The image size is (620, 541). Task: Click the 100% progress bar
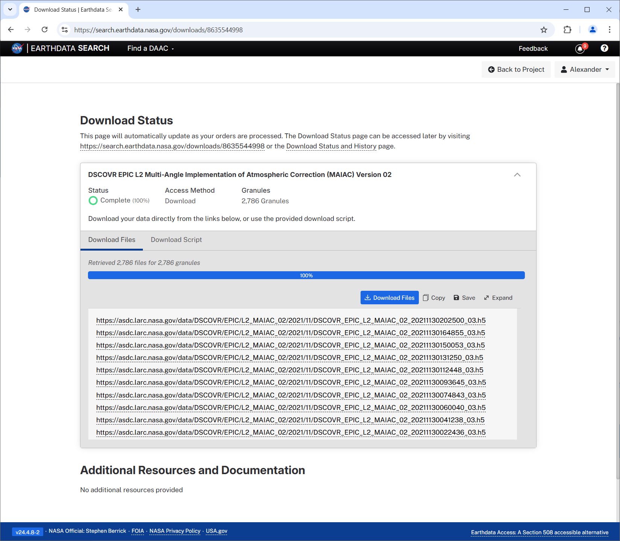306,275
